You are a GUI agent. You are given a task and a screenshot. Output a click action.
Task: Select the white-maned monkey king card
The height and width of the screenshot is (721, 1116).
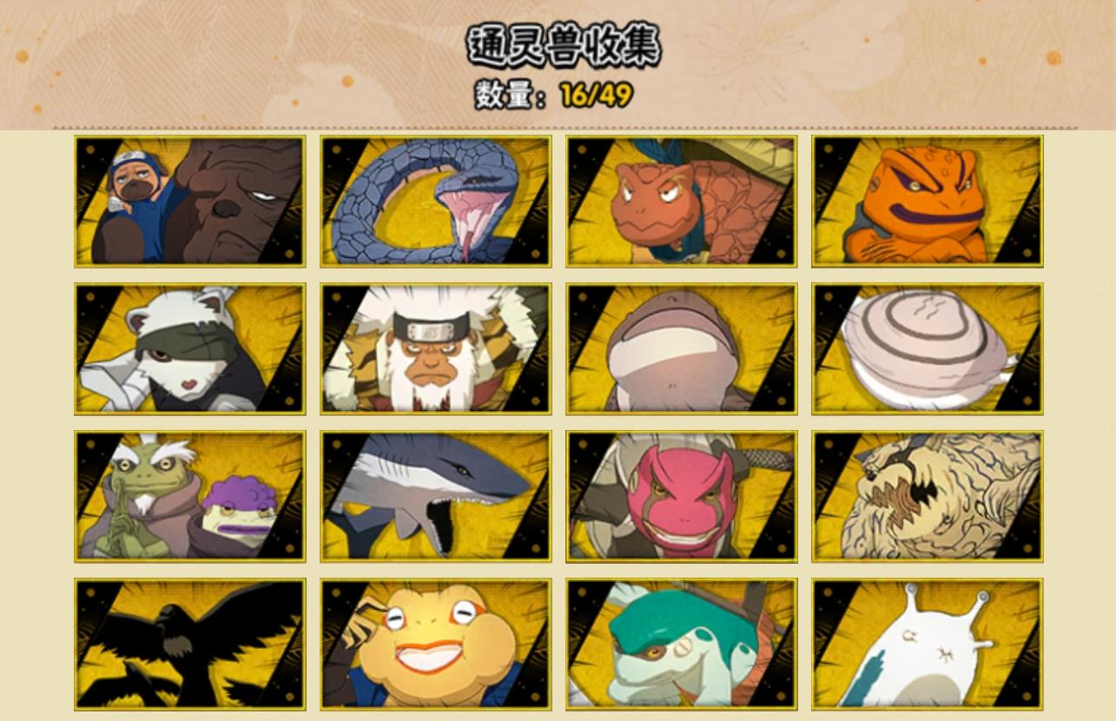click(x=435, y=348)
